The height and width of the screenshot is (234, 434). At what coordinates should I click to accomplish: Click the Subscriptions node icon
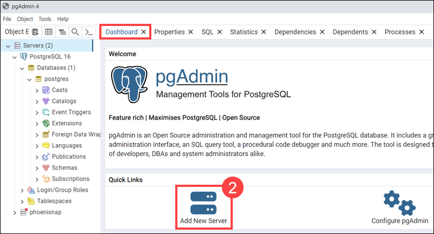[46, 179]
